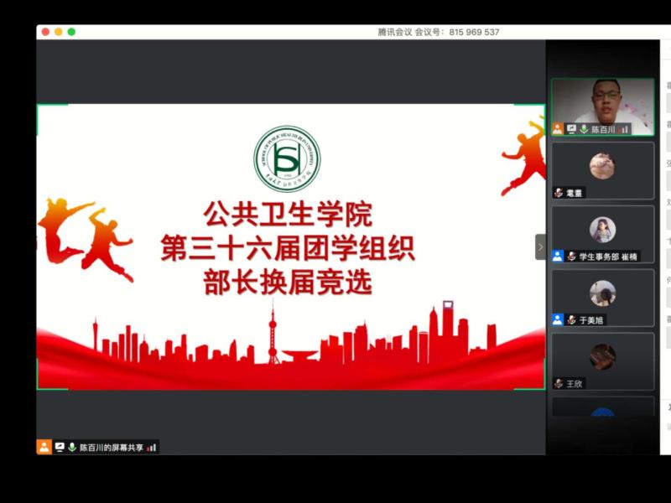Click the blue person icon on 崔楠's tile
This screenshot has width=671, height=503.
(x=558, y=257)
